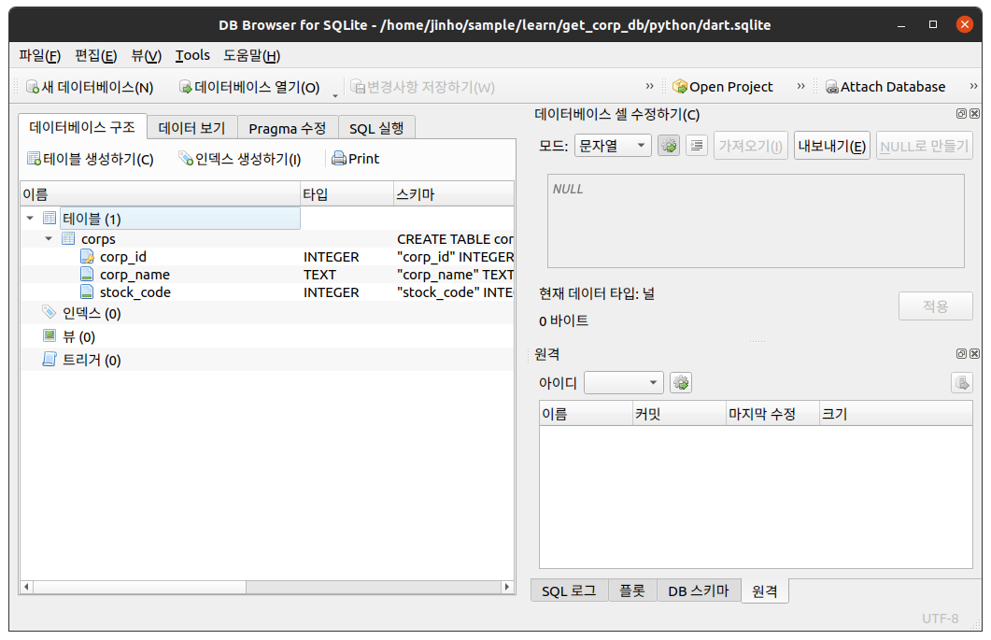Viewport: 991px width, 640px height.
Task: Open the 파일(F) menu
Action: tap(39, 56)
